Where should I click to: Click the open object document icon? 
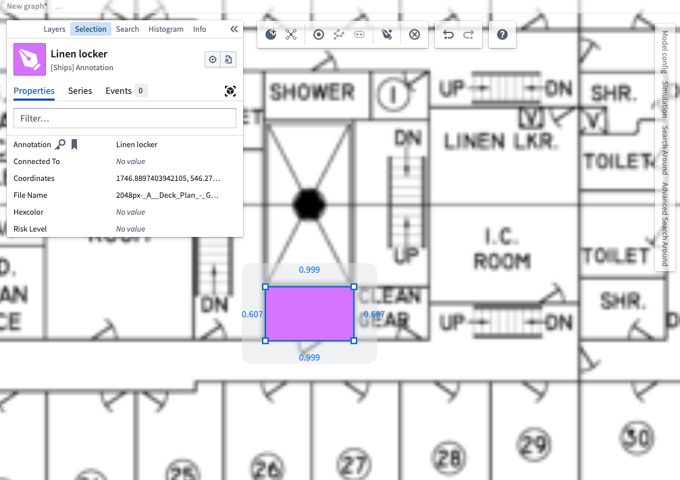point(229,60)
